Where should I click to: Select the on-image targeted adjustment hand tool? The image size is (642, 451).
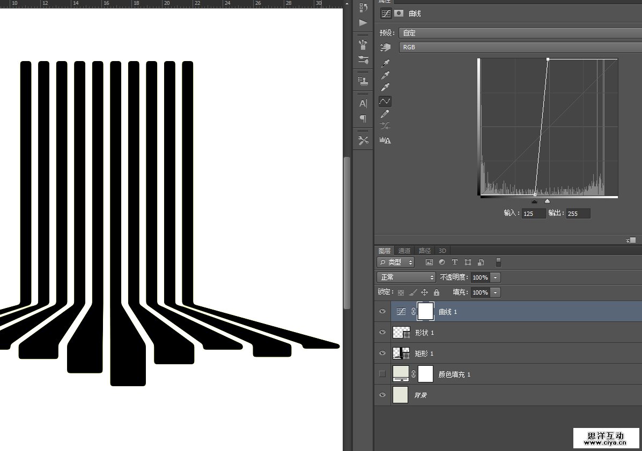[385, 48]
